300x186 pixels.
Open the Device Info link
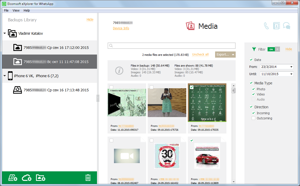tap(121, 28)
